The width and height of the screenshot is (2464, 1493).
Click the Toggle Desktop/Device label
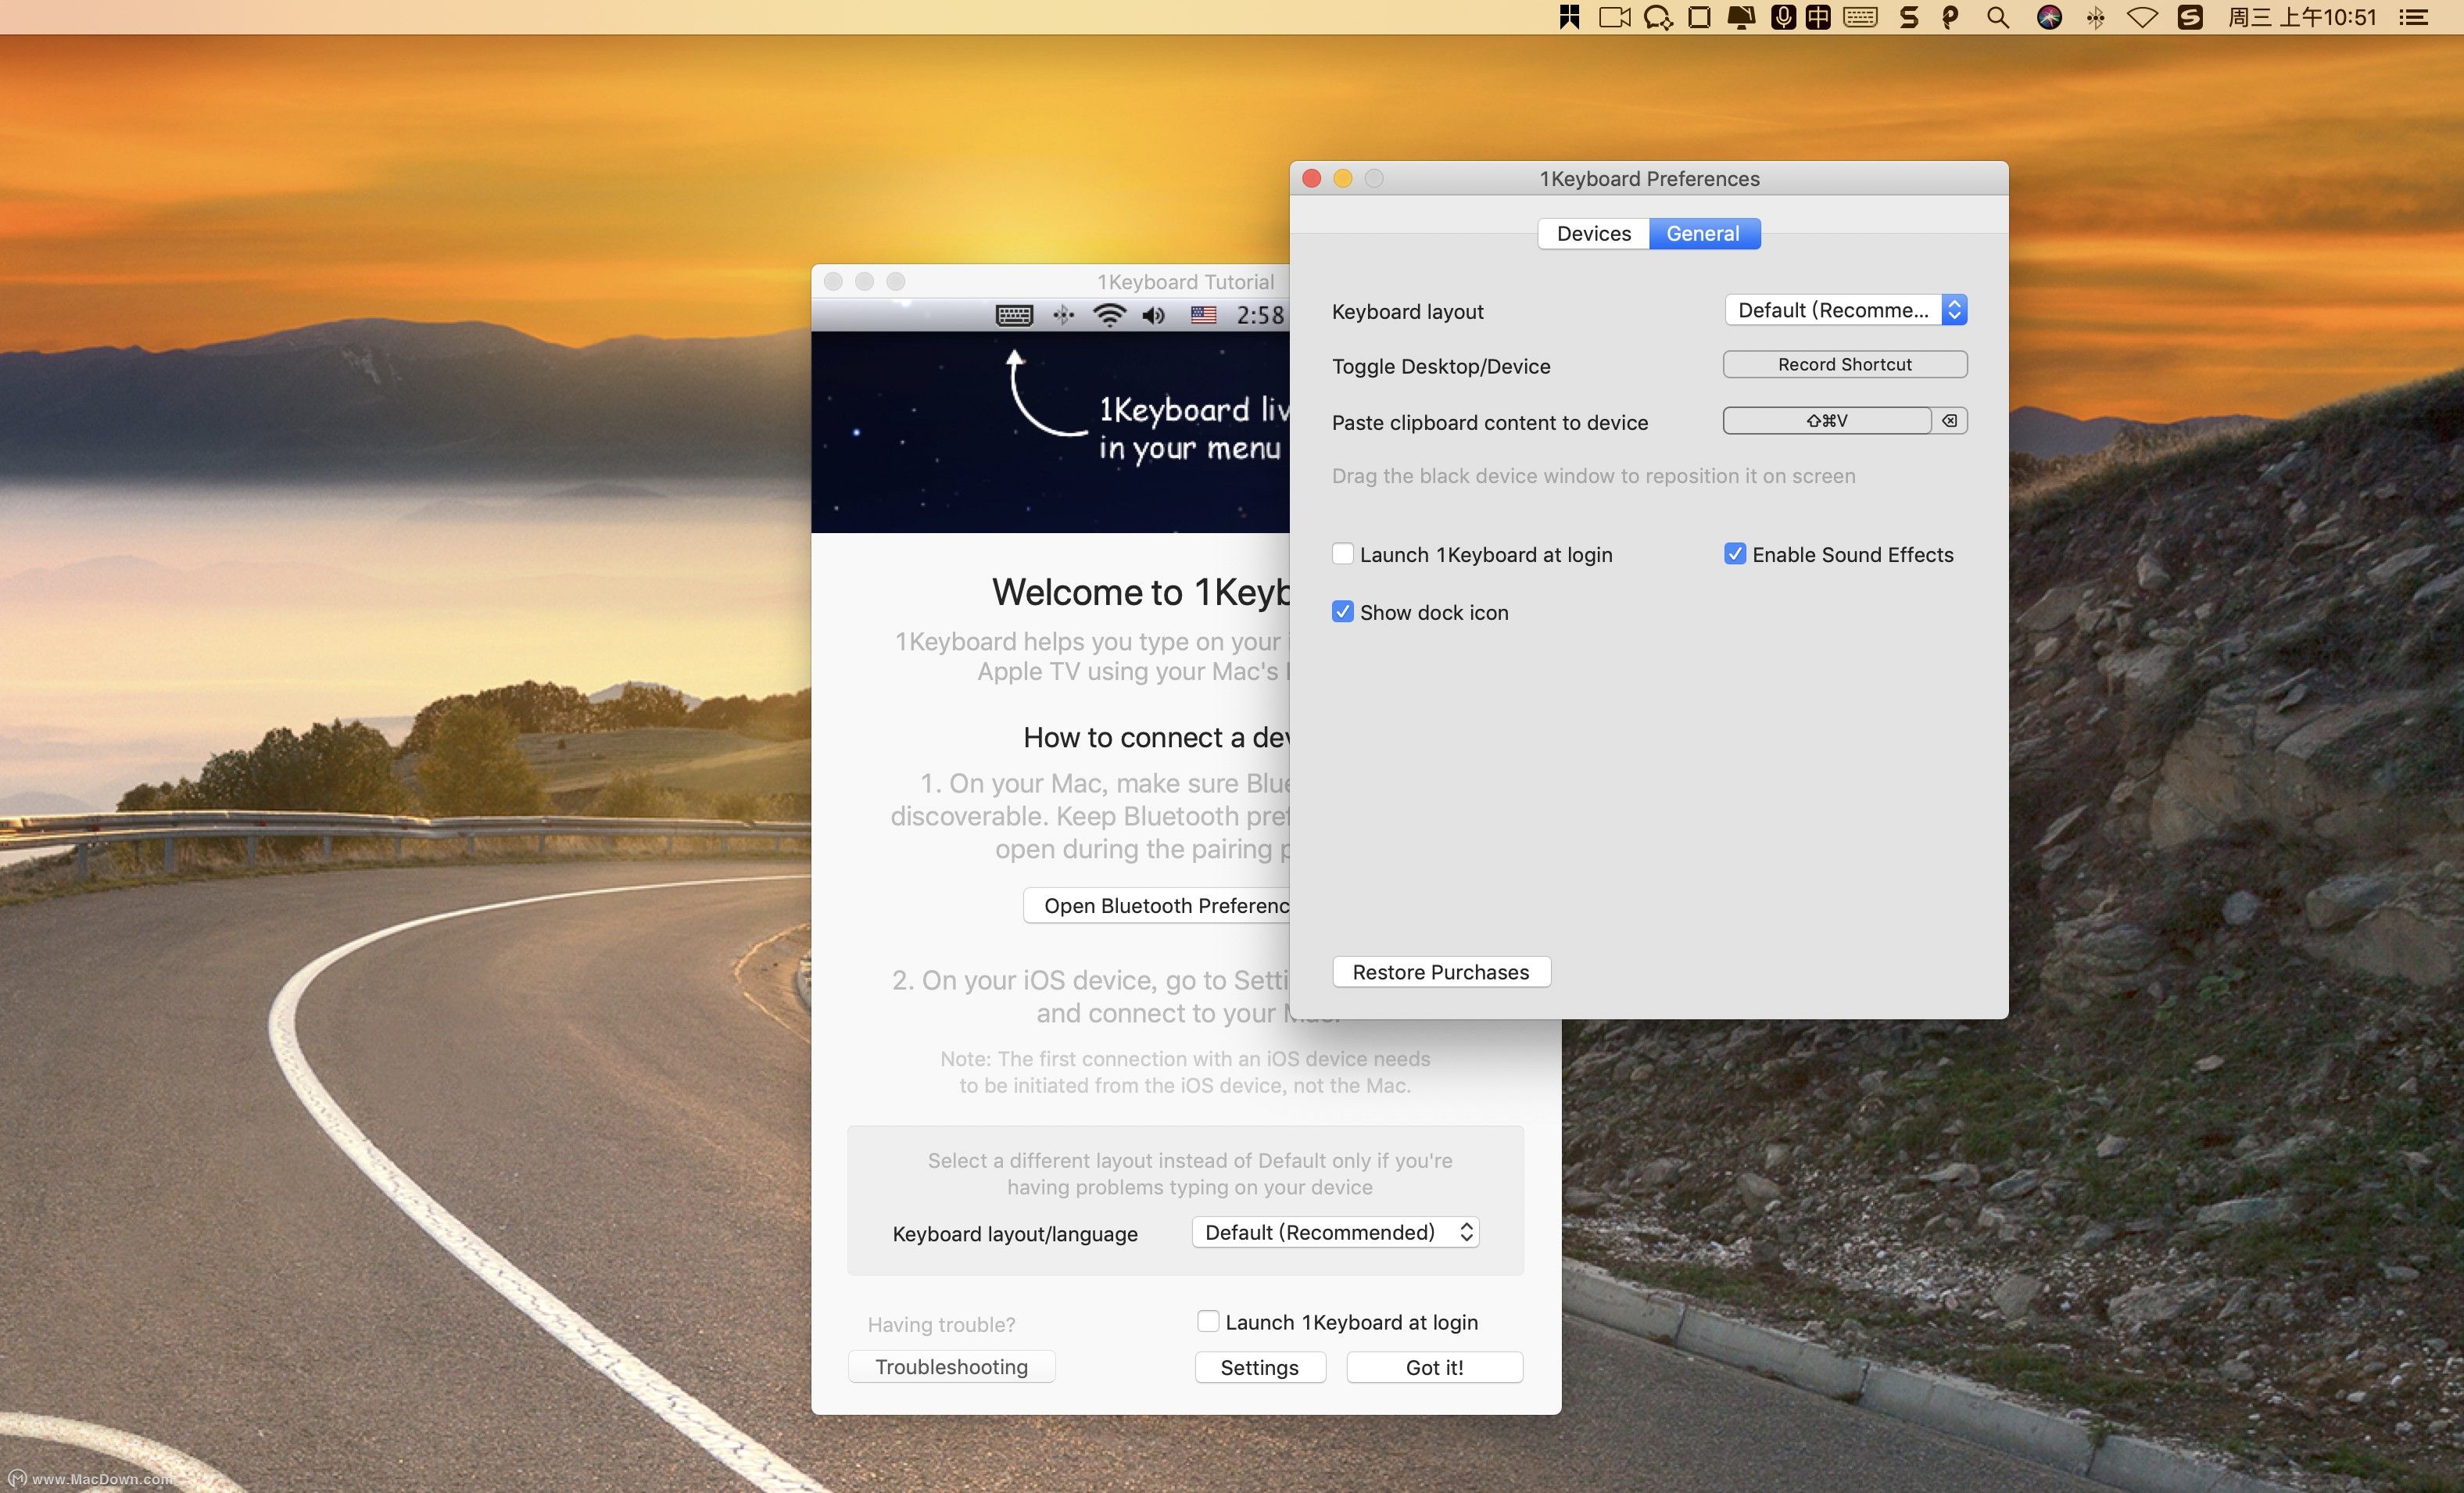tap(1441, 366)
